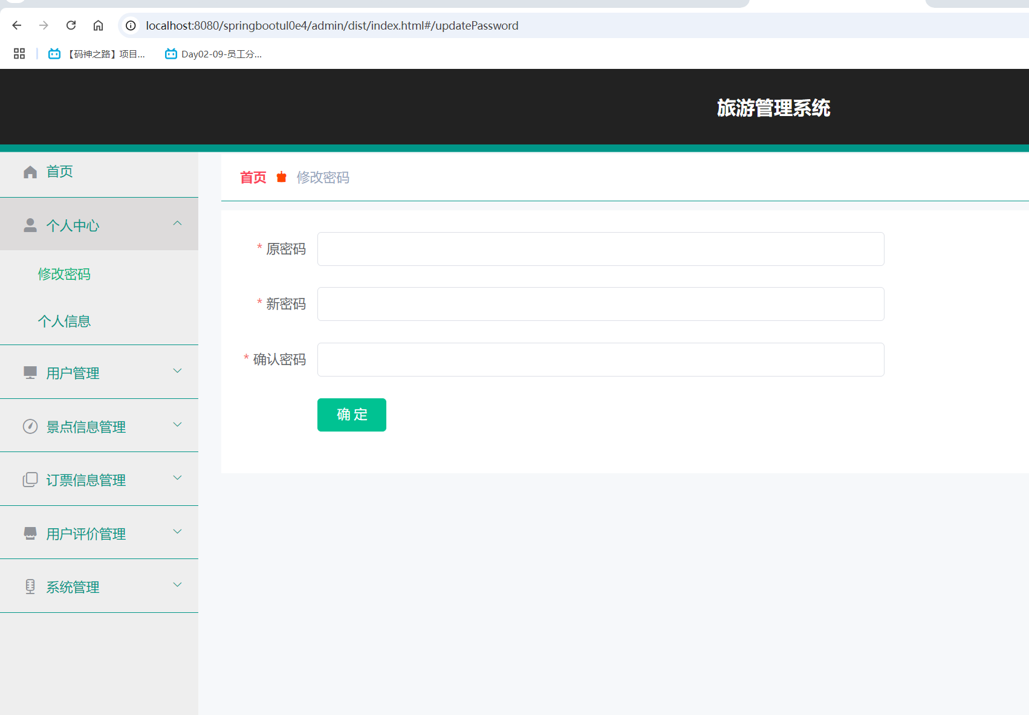Screen dimensions: 1029x715
Task: Click the copy icon next to 订票信息管理
Action: coord(30,480)
